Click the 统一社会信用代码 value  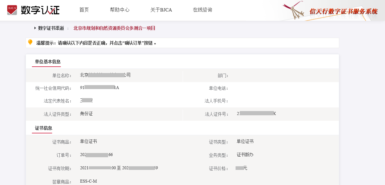coord(99,88)
